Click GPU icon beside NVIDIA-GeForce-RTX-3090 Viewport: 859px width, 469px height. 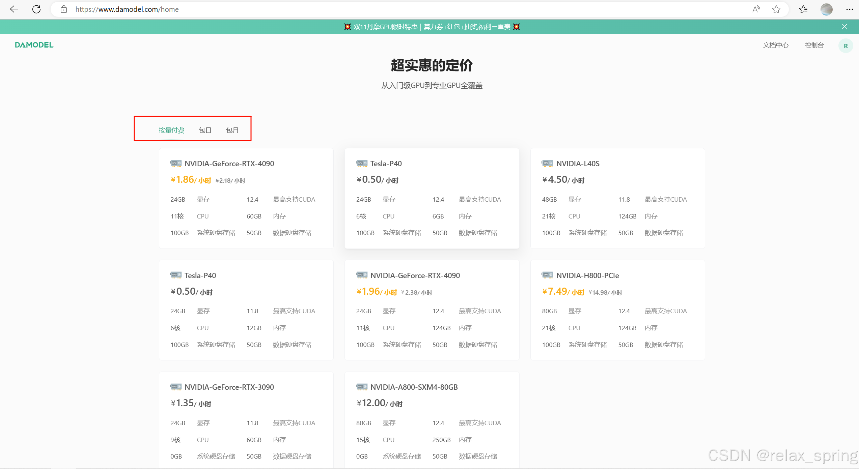[x=176, y=387]
